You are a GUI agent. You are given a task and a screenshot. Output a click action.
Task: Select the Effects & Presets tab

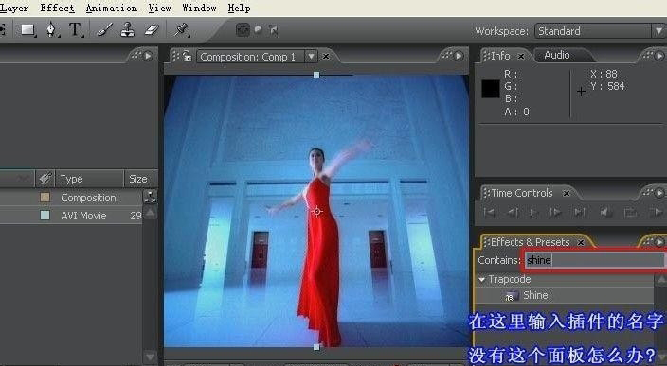click(x=530, y=242)
